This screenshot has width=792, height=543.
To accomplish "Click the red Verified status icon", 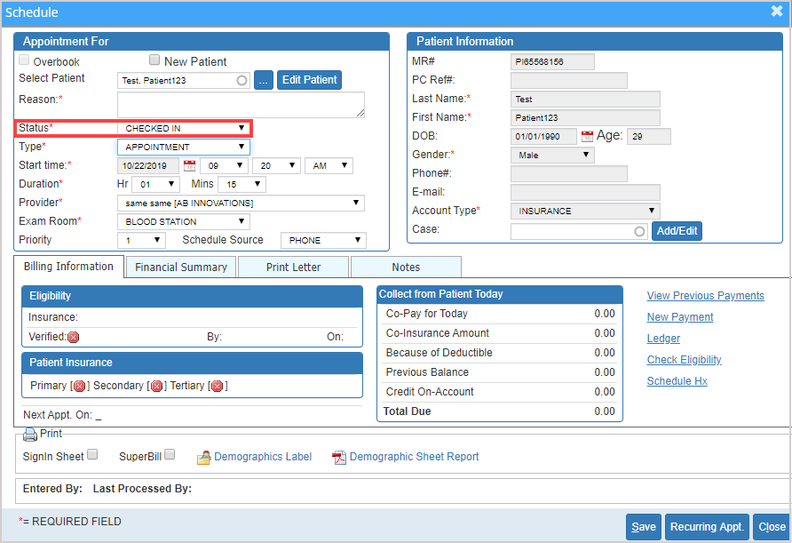I will pyautogui.click(x=74, y=337).
